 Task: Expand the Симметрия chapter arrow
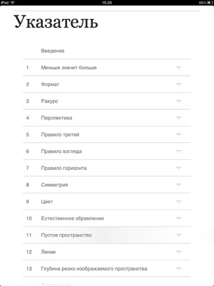[178, 185]
